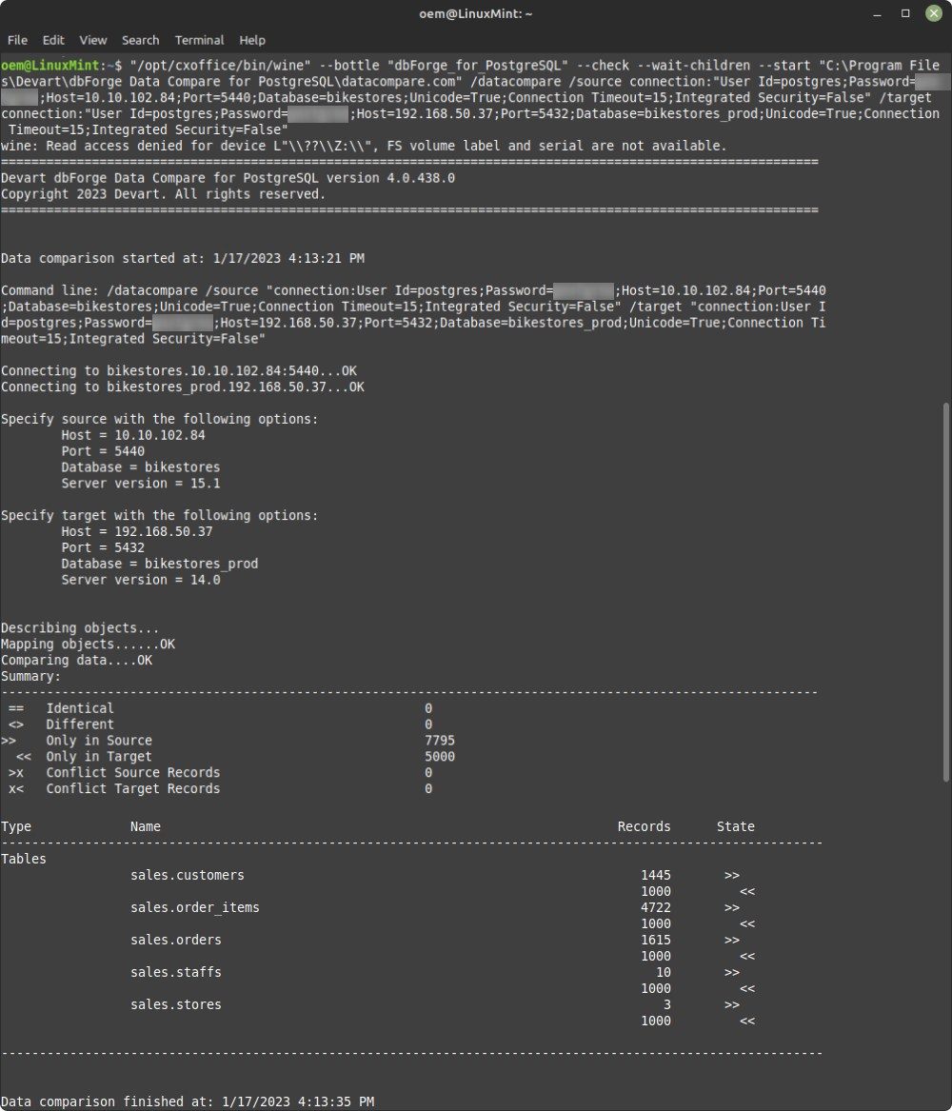The width and height of the screenshot is (952, 1111).
Task: Click the 5000 Only in Target count
Action: 440,757
